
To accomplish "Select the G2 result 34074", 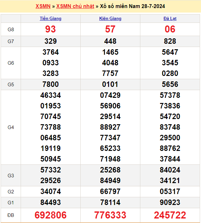I will click(51, 192).
